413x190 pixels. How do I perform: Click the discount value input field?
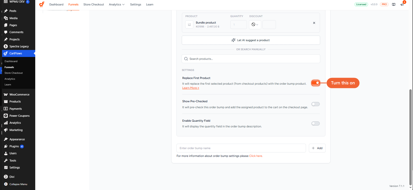tap(269, 25)
